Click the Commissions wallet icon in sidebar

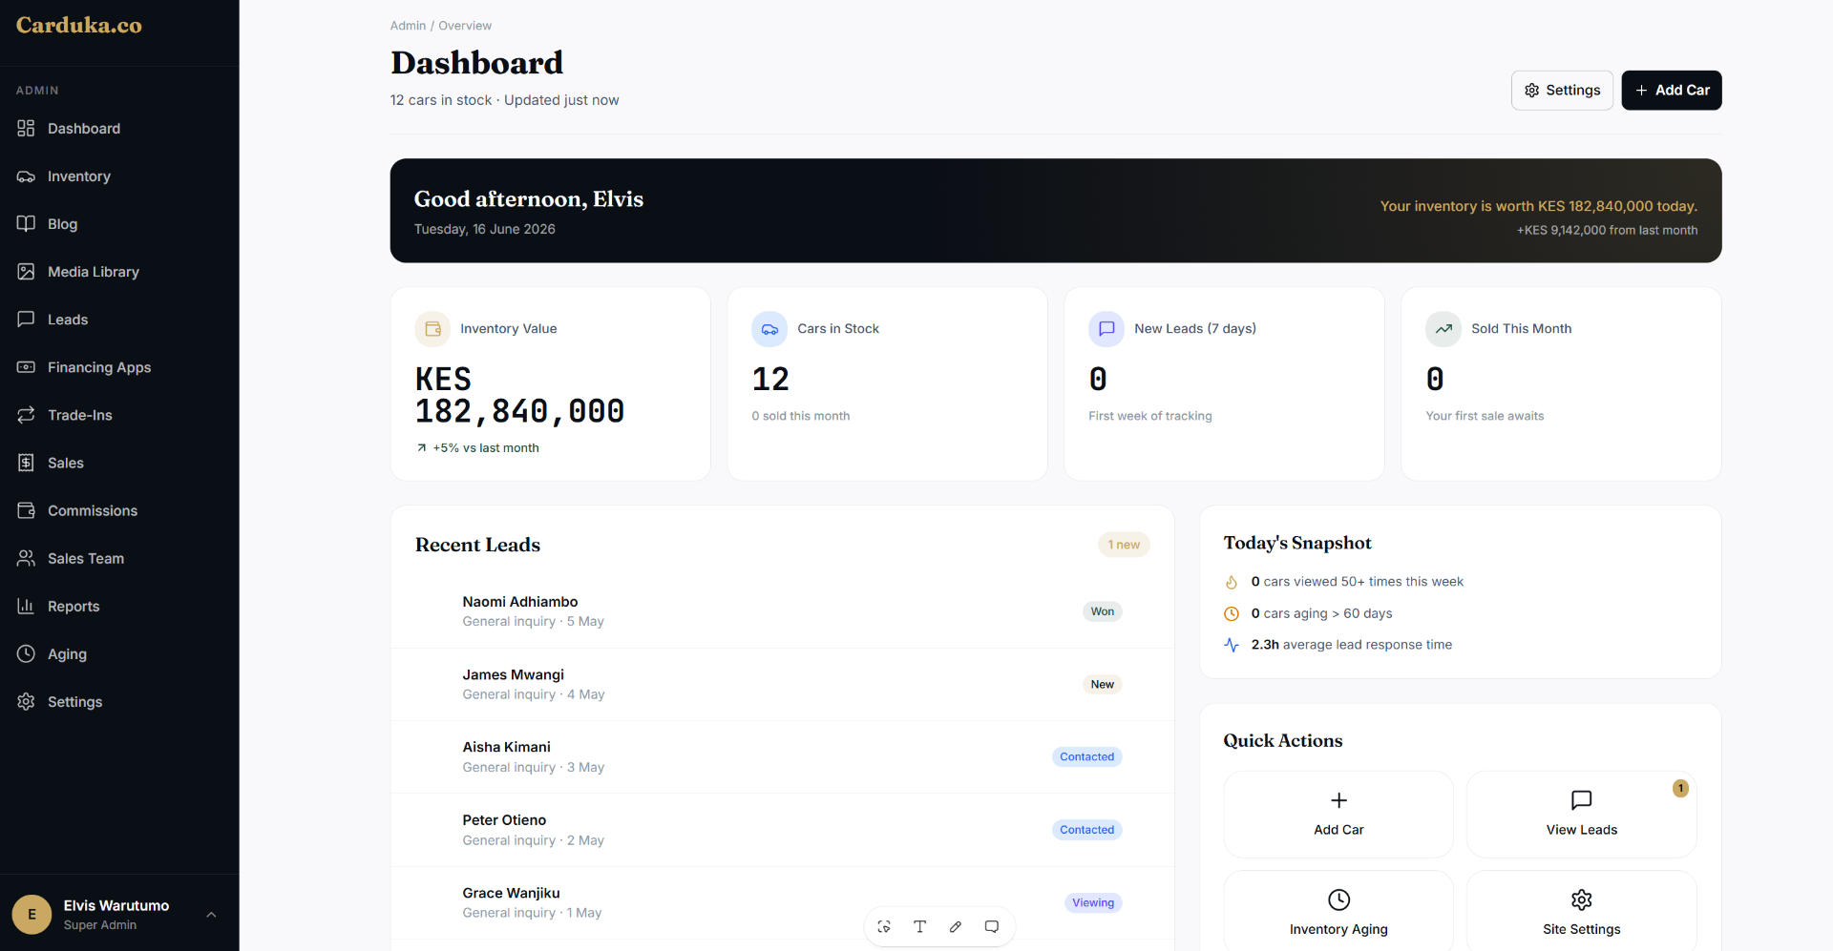click(x=26, y=510)
